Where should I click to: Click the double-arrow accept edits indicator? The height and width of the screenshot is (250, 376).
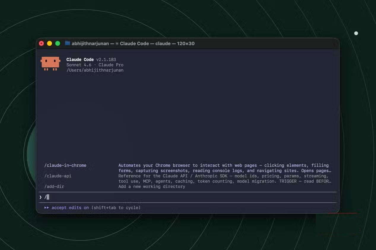47,208
